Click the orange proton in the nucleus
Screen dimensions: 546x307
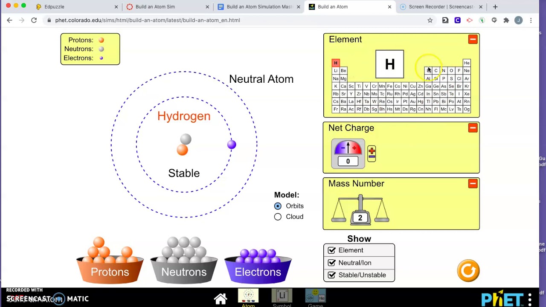[182, 150]
